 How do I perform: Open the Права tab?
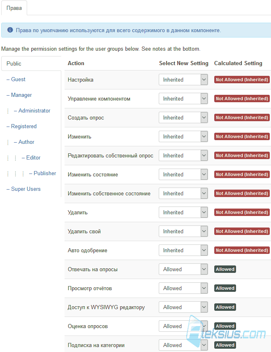click(14, 8)
